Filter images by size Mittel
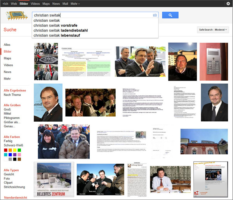 [7, 114]
